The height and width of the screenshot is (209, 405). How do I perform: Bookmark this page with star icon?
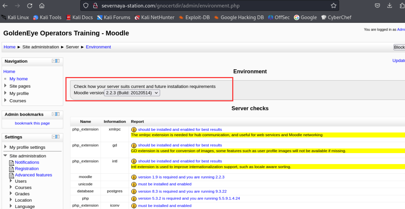(333, 6)
